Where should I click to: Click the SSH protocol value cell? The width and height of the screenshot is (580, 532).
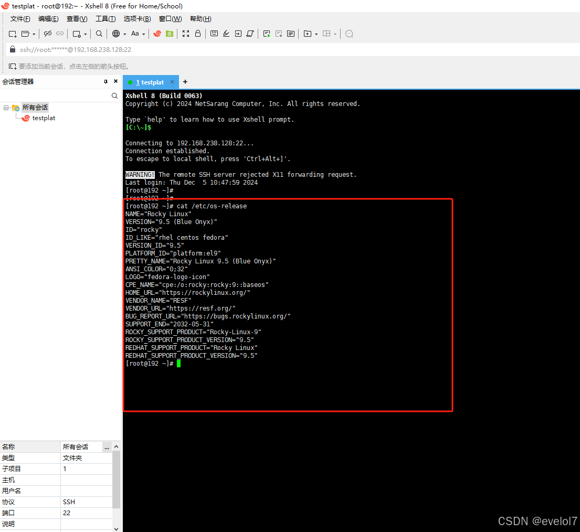[x=86, y=502]
